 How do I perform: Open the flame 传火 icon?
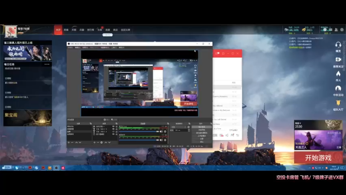(x=338, y=74)
